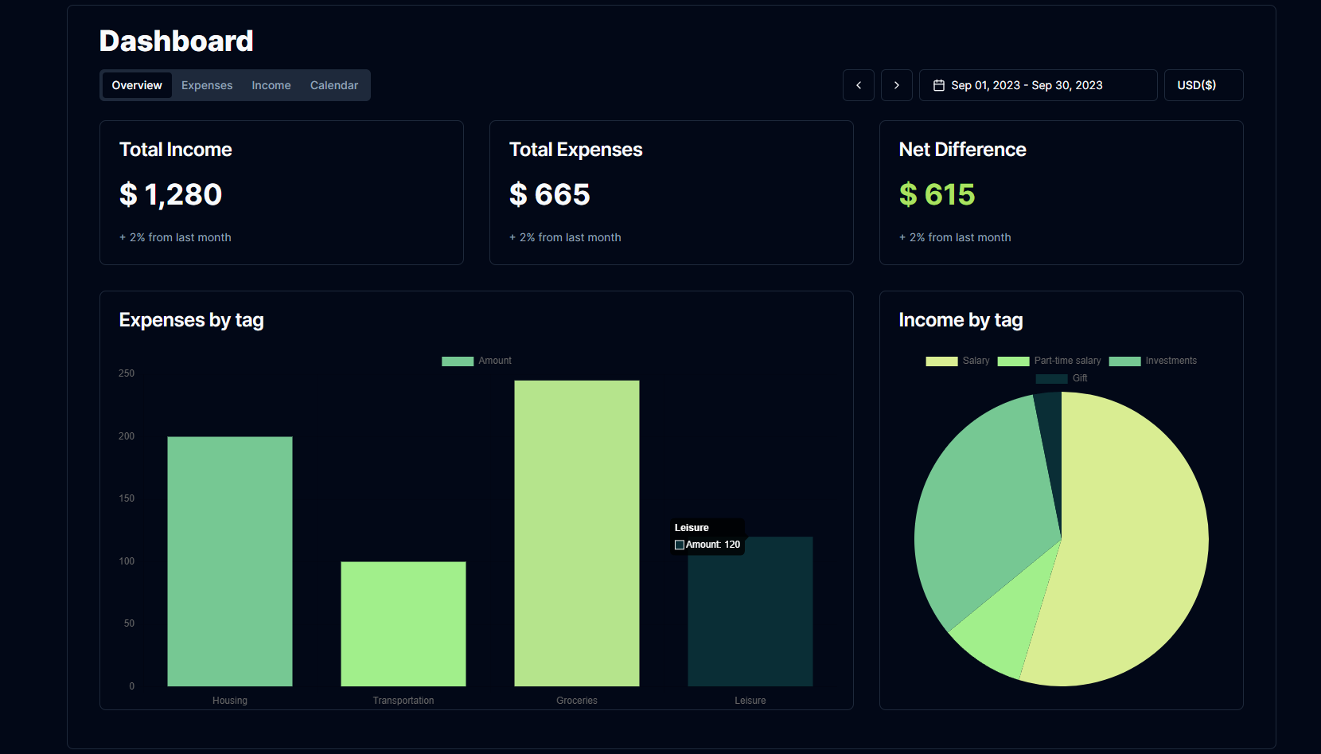Image resolution: width=1321 pixels, height=754 pixels.
Task: Toggle Investments legend item
Action: (x=1153, y=361)
